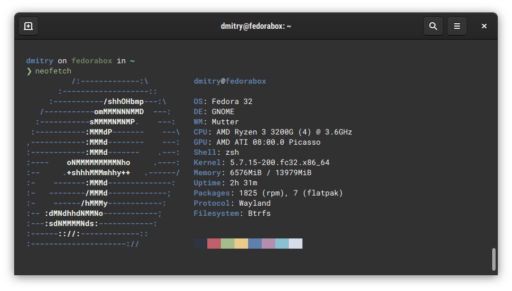This screenshot has width=512, height=291.
Task: Click the cyan color block
Action: click(x=282, y=244)
